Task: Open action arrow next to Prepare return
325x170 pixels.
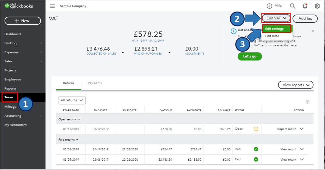Action: 302,129
